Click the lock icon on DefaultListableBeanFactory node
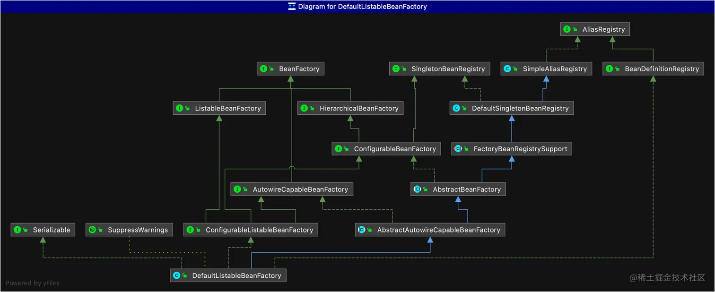This screenshot has height=292, width=715. point(185,276)
